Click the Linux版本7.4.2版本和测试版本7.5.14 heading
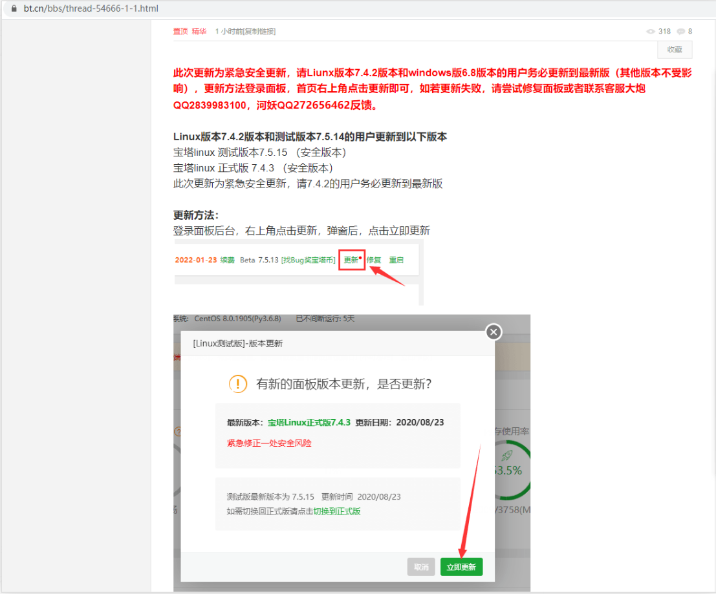Viewport: 716px width, 594px height. (x=310, y=136)
